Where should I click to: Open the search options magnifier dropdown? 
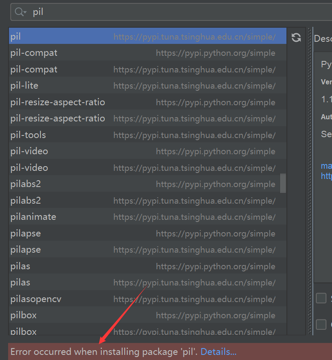(x=20, y=12)
